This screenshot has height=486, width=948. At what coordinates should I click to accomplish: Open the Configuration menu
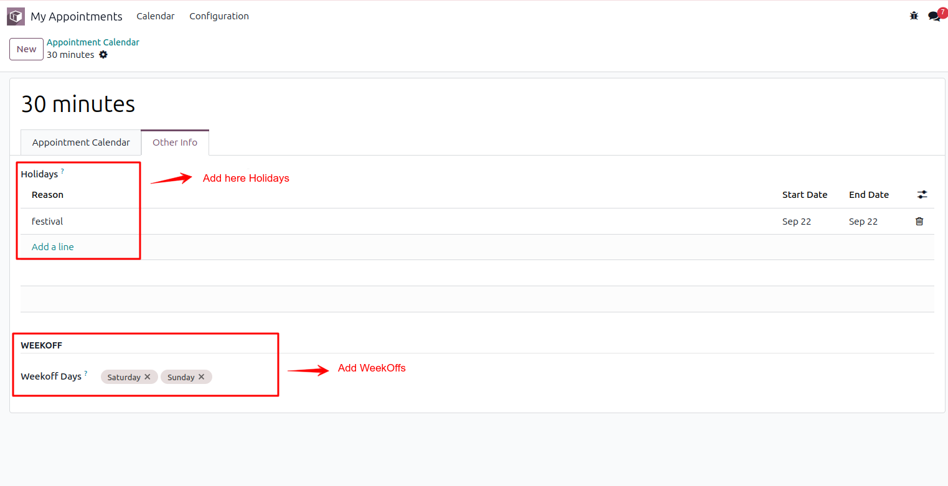click(x=219, y=16)
